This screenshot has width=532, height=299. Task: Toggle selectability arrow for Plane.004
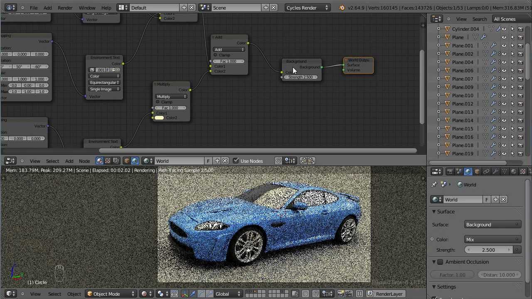point(512,62)
